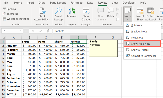
Task: Choose Previous Note from the menu
Action: click(x=142, y=31)
